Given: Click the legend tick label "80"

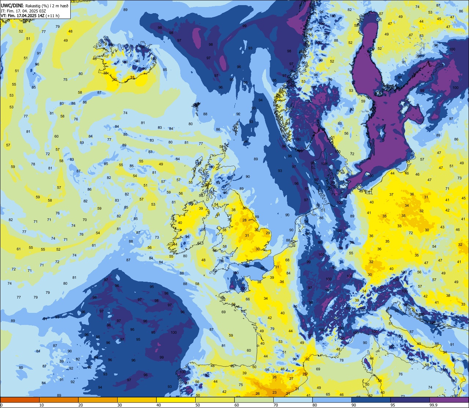Looking at the screenshot, I should click(315, 405).
